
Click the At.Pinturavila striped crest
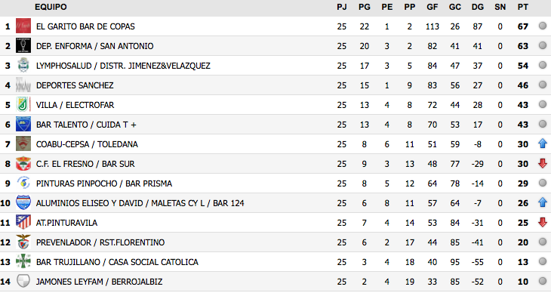tap(23, 223)
